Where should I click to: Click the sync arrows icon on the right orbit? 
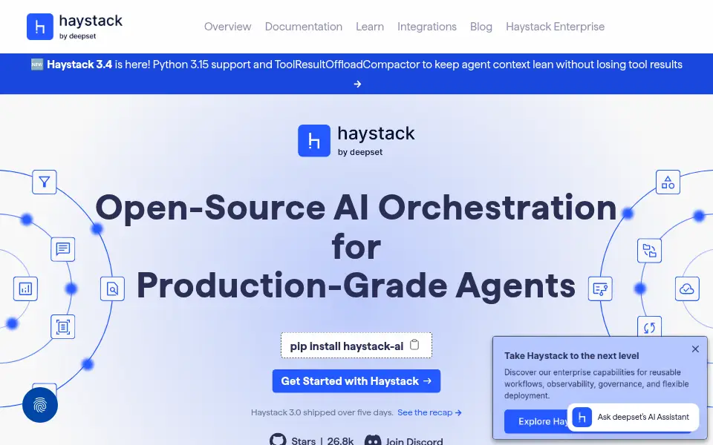tap(649, 326)
